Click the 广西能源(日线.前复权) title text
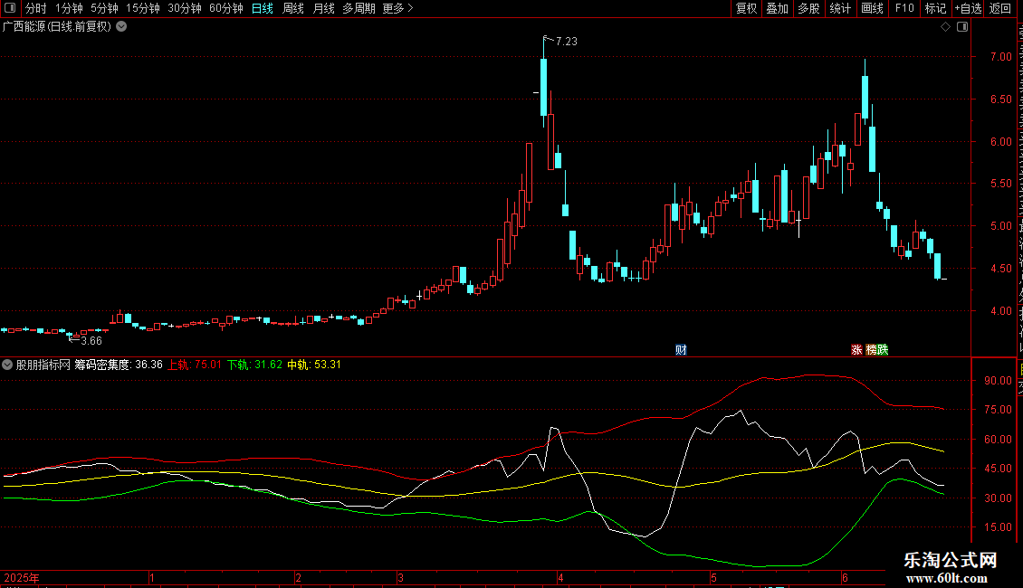 (57, 27)
